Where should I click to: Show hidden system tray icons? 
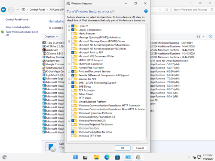189,157
